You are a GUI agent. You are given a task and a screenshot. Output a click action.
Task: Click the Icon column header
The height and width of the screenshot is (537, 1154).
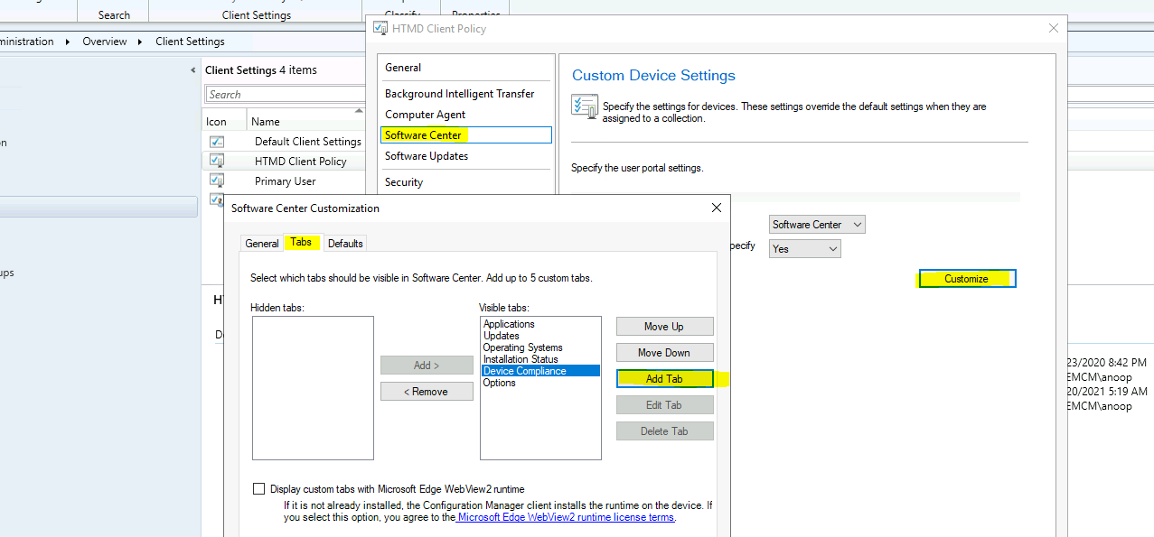coord(223,121)
